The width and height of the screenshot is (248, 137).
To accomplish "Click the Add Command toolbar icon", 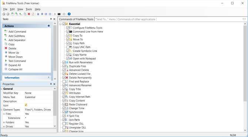I will (x=13, y=14).
